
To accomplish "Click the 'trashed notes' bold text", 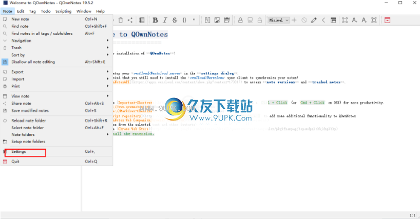I will [x=326, y=82].
